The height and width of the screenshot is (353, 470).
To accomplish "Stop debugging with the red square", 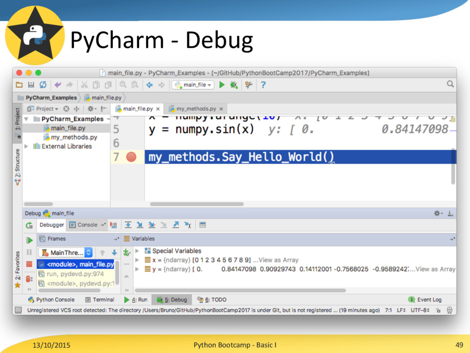I will tap(29, 264).
